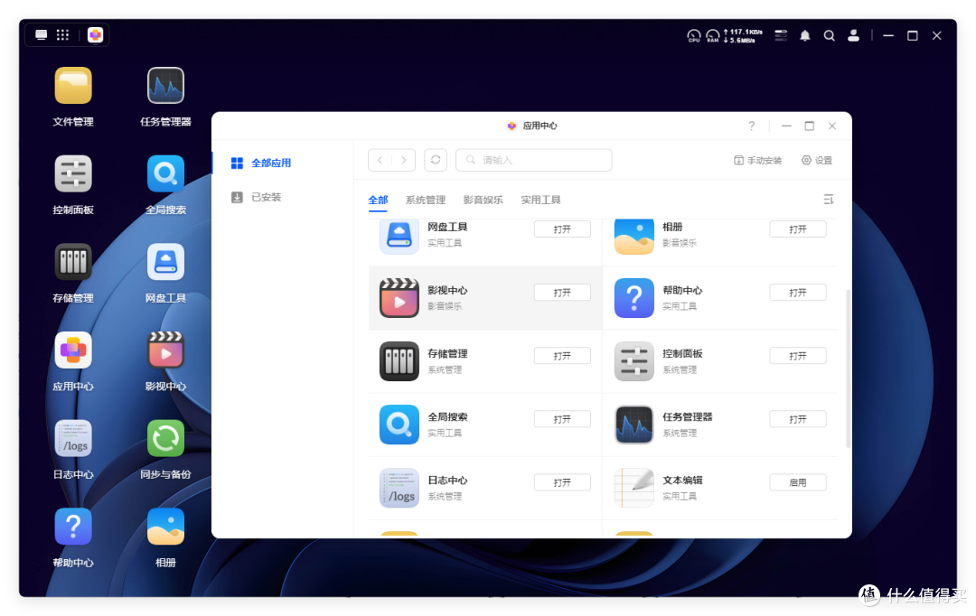
Task: Open the 全局搜索 desktop icon
Action: tap(165, 173)
